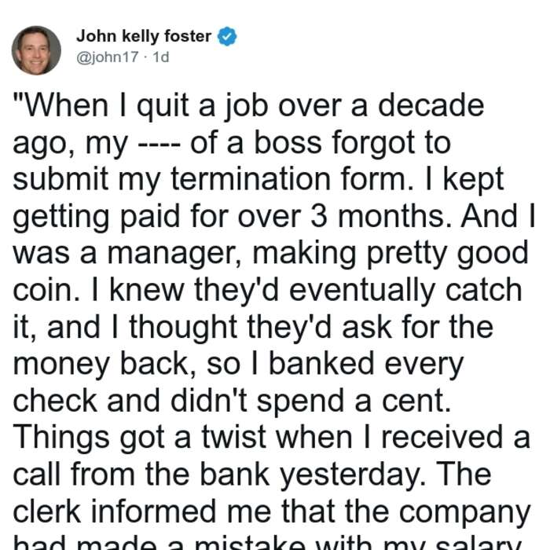The width and height of the screenshot is (550, 550).
Task: Click the phrase "banked every"
Action: [x=366, y=365]
